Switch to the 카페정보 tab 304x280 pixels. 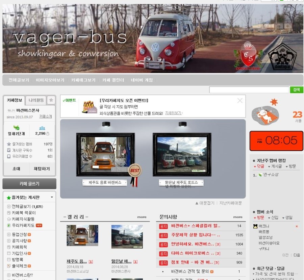point(14,100)
